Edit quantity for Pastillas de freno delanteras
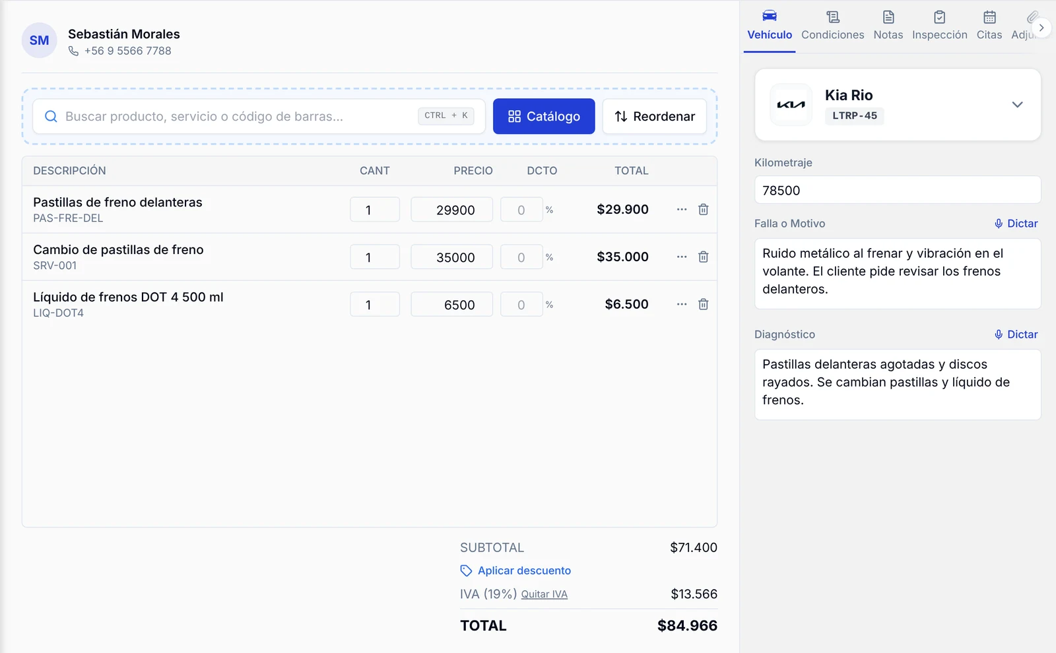Viewport: 1056px width, 653px height. tap(375, 210)
